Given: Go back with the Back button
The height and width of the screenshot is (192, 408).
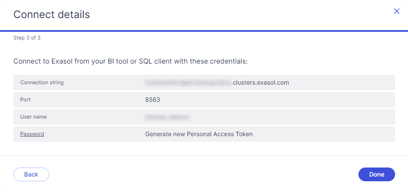Looking at the screenshot, I should coord(31,174).
